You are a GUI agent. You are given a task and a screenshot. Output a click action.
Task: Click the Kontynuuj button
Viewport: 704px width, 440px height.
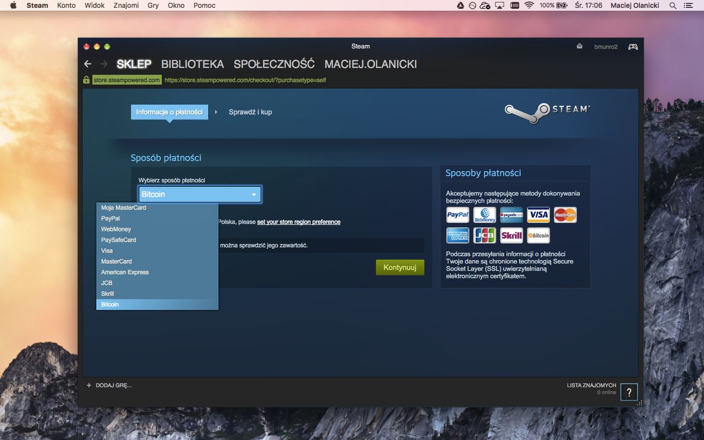click(400, 267)
